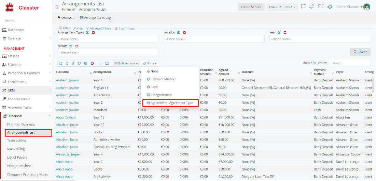
Task: Click the sidebar Search box
Action: point(26,21)
